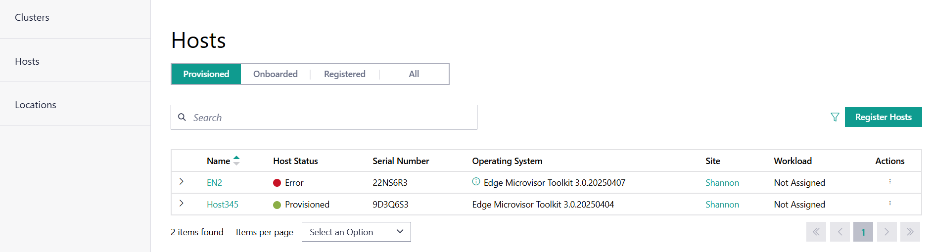Click the filter funnel icon
931x252 pixels.
pyautogui.click(x=835, y=117)
